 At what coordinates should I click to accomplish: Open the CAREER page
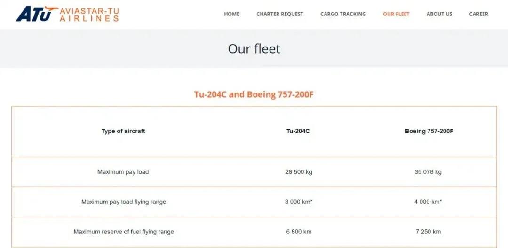pyautogui.click(x=478, y=14)
